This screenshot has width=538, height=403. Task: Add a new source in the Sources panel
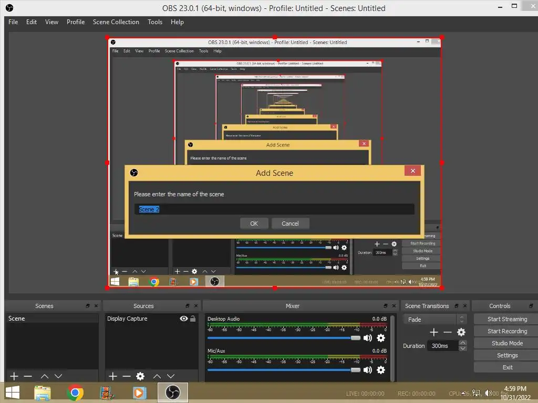click(113, 376)
